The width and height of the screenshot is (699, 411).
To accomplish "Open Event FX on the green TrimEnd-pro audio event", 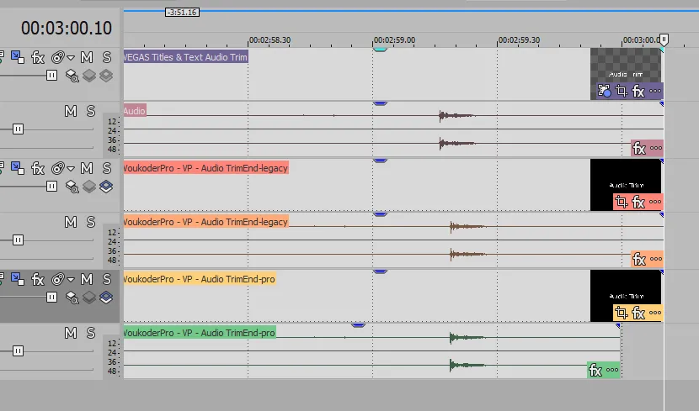I will pyautogui.click(x=595, y=370).
